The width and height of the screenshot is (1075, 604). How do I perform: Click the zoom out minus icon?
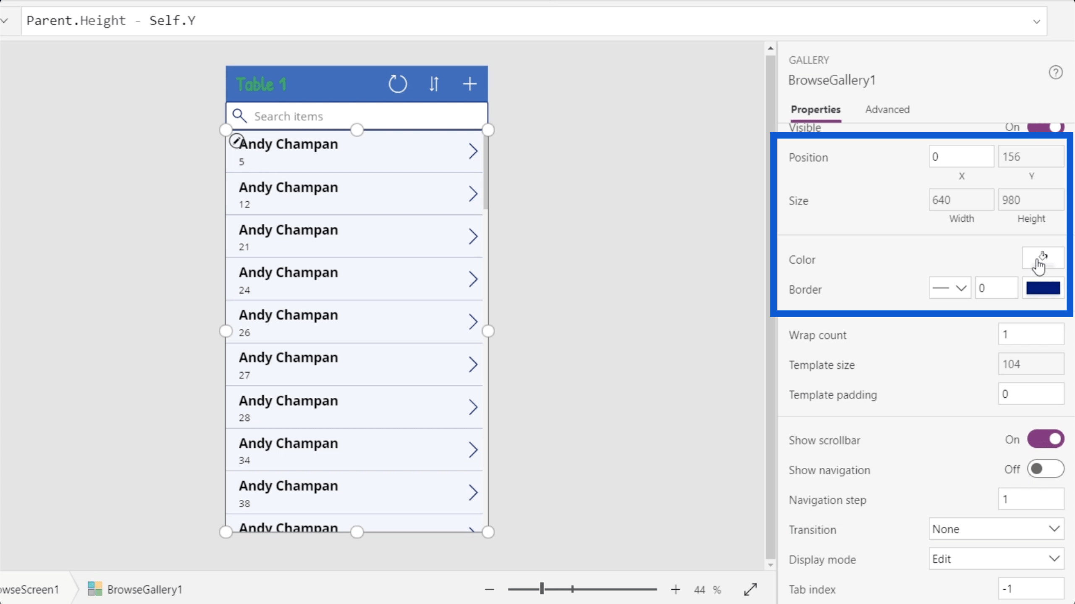(489, 589)
